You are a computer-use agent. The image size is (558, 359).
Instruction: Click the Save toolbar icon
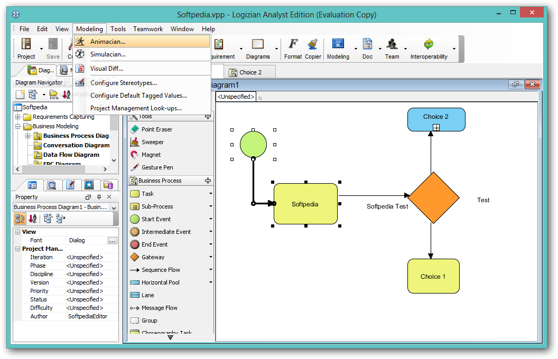tap(53, 49)
